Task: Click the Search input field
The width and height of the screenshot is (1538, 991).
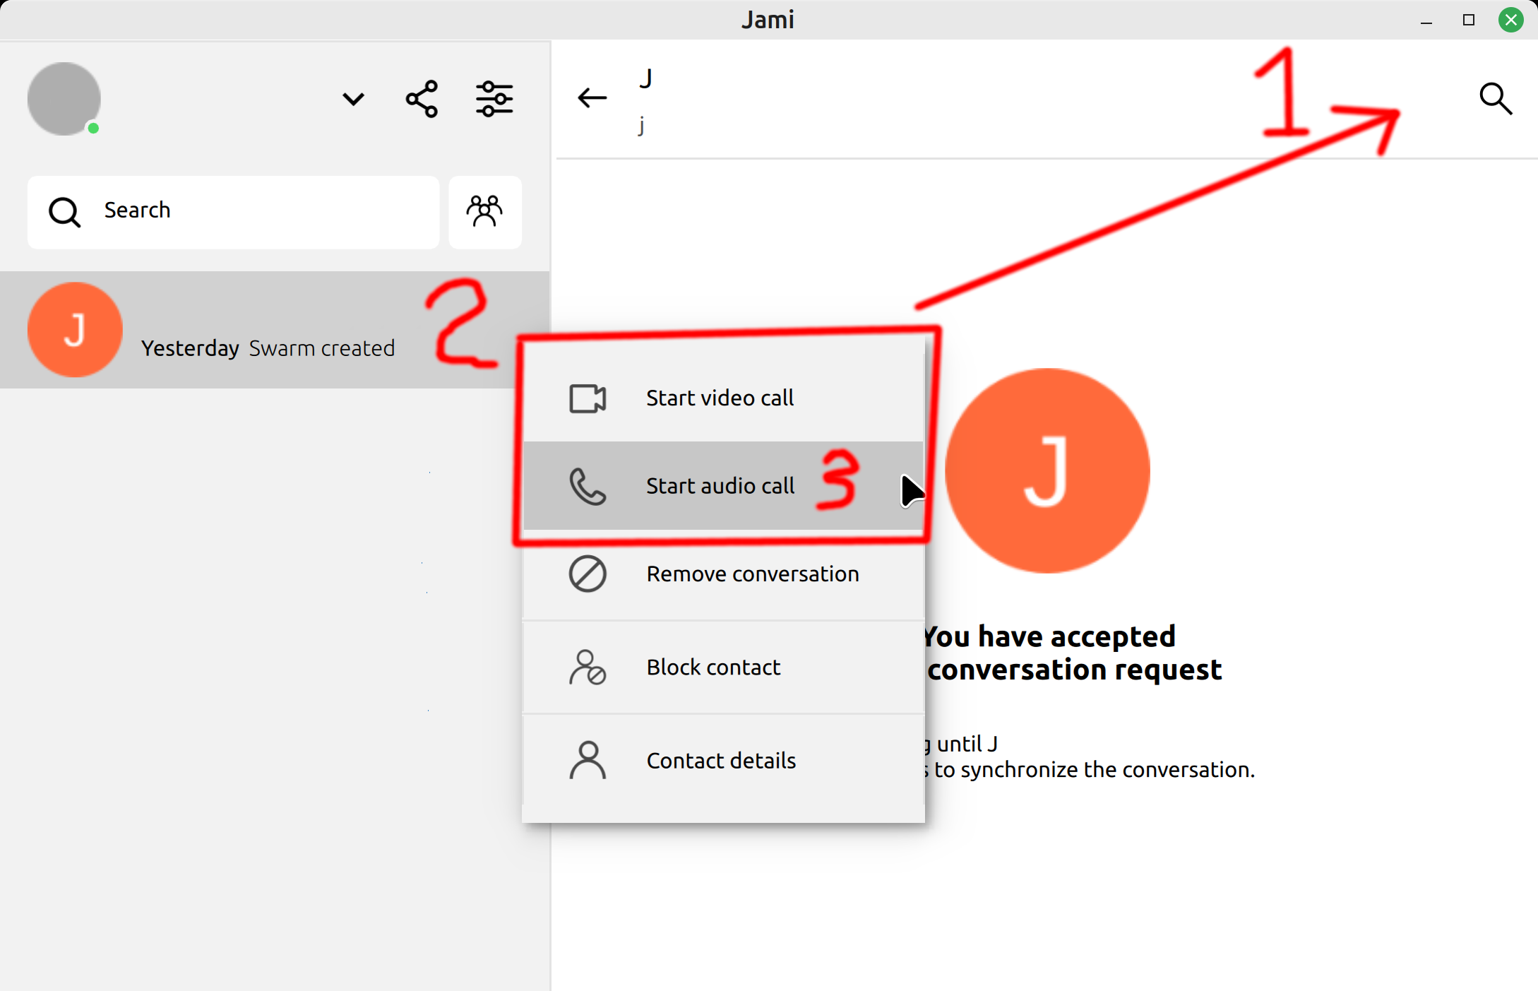Action: point(233,211)
